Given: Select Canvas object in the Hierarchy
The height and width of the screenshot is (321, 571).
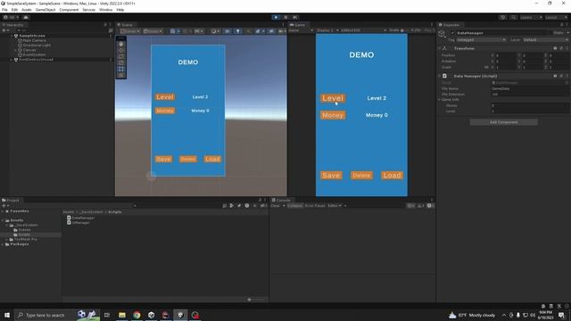Looking at the screenshot, I should (29, 50).
